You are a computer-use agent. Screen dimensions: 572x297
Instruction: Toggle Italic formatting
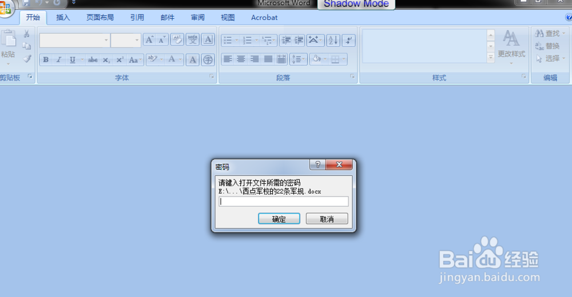(x=59, y=60)
